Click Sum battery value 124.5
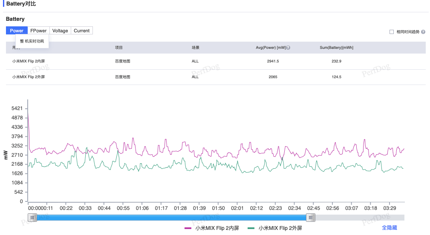The width and height of the screenshot is (430, 235). point(337,77)
